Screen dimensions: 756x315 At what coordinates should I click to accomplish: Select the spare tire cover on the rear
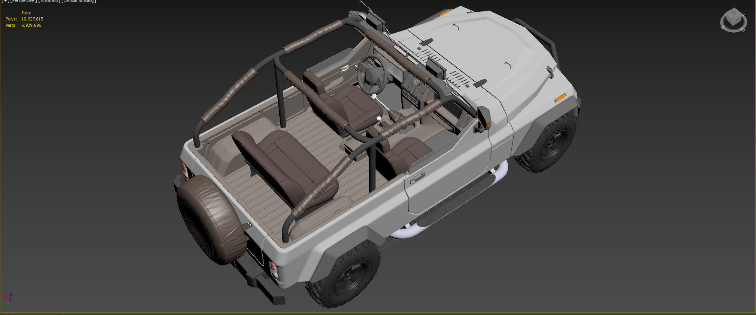(212, 220)
